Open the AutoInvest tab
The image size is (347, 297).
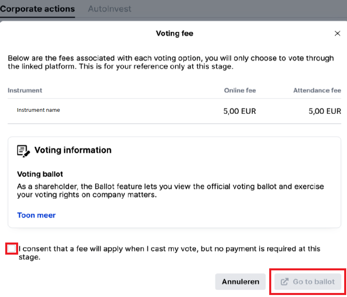pyautogui.click(x=110, y=8)
